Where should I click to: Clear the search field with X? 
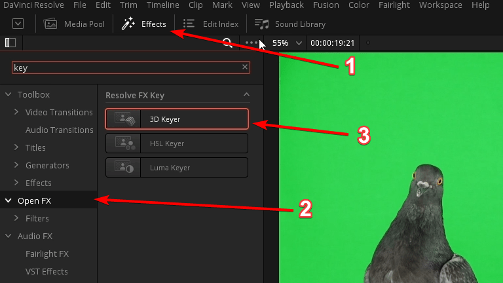pos(245,67)
